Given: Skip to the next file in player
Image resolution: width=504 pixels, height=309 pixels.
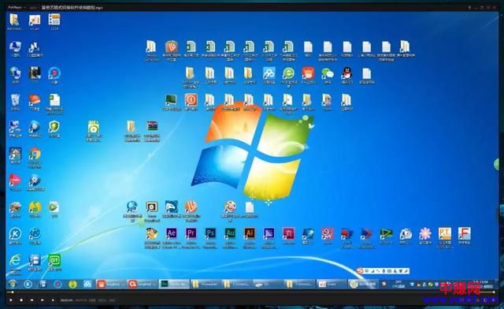Looking at the screenshot, I should (x=42, y=300).
